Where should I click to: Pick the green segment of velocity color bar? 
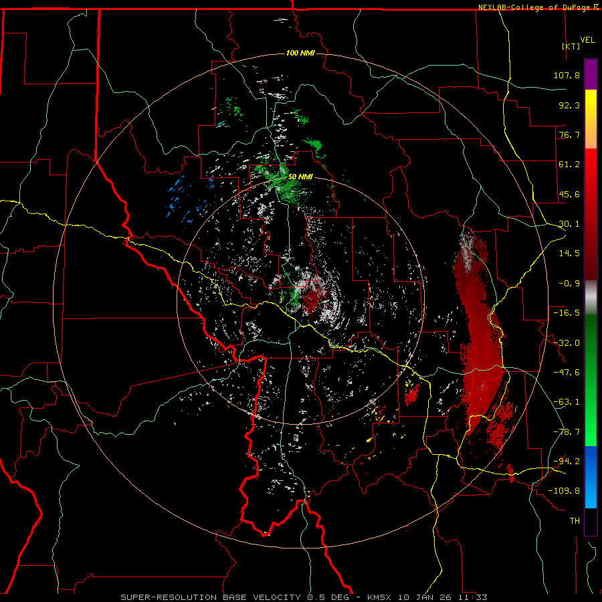pos(591,380)
